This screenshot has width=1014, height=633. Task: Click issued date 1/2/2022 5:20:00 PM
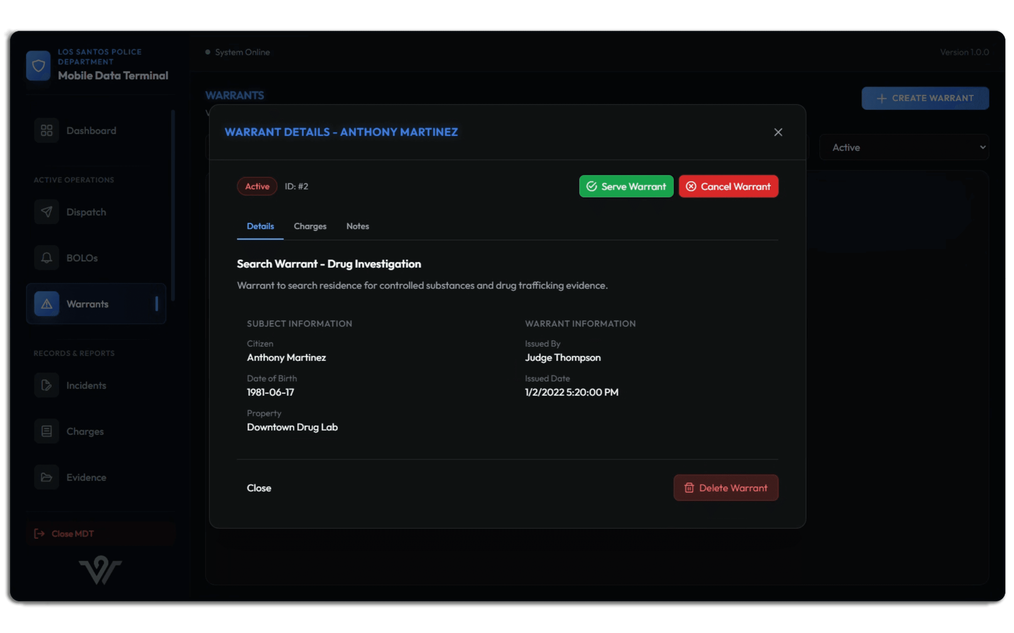pos(572,392)
